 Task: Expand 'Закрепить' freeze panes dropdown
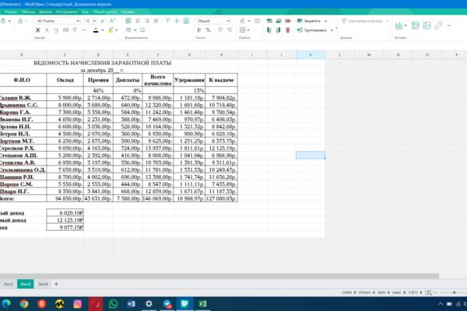[x=325, y=21]
